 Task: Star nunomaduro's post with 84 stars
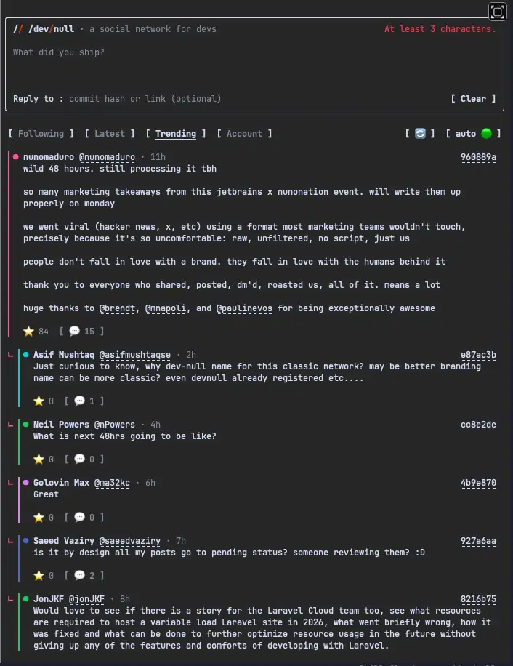28,332
